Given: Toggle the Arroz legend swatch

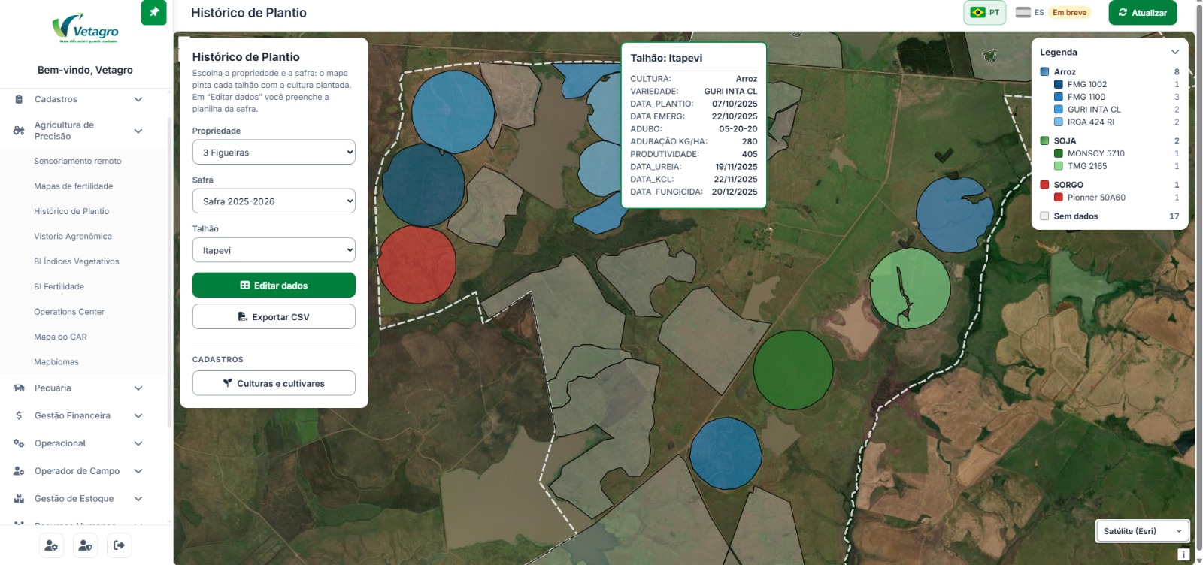Looking at the screenshot, I should tap(1044, 72).
